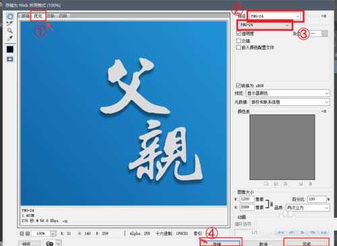Click the 完成 Done button
This screenshot has height=246, width=337.
[x=307, y=243]
